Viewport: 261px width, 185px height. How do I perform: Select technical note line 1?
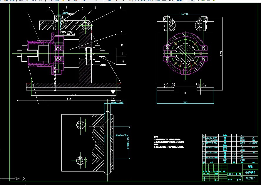[167, 139]
